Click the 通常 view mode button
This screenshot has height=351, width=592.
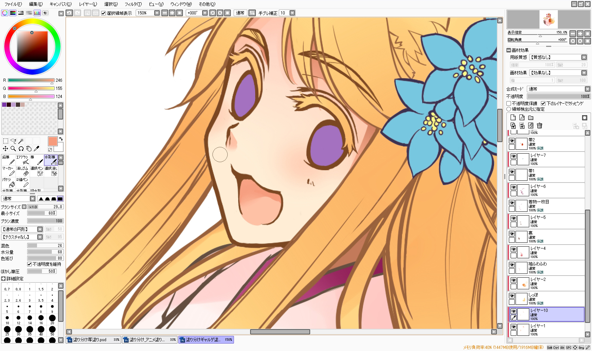click(x=240, y=13)
